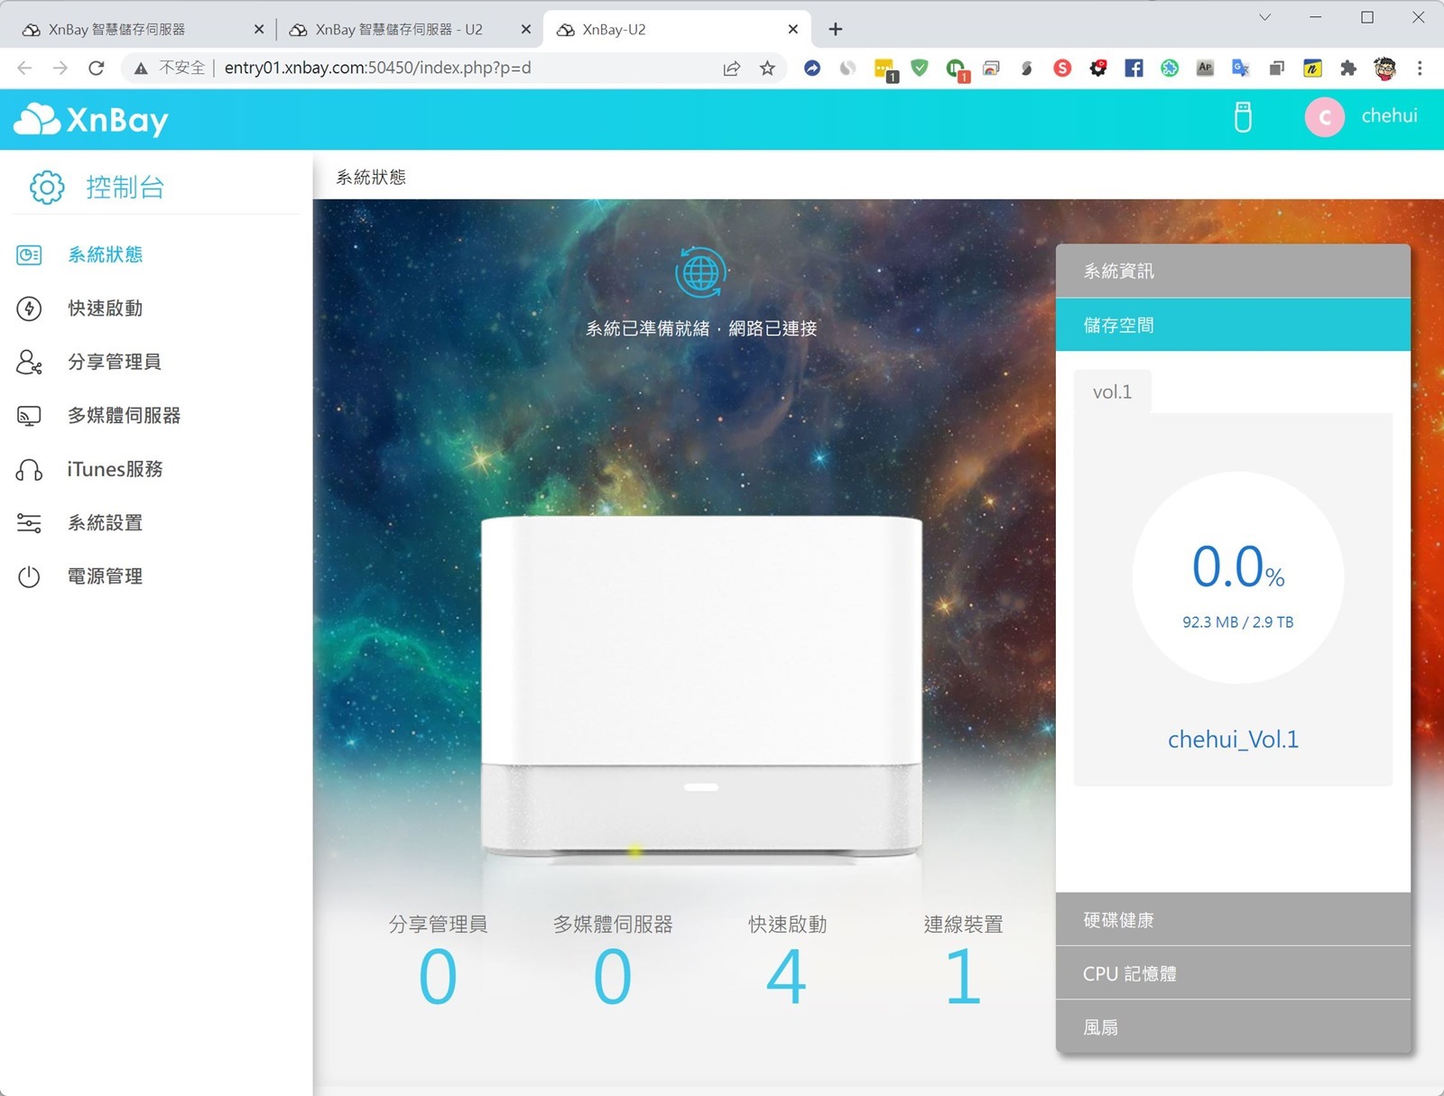Expand the CPU 記憶體 section
The height and width of the screenshot is (1096, 1444).
(1232, 973)
